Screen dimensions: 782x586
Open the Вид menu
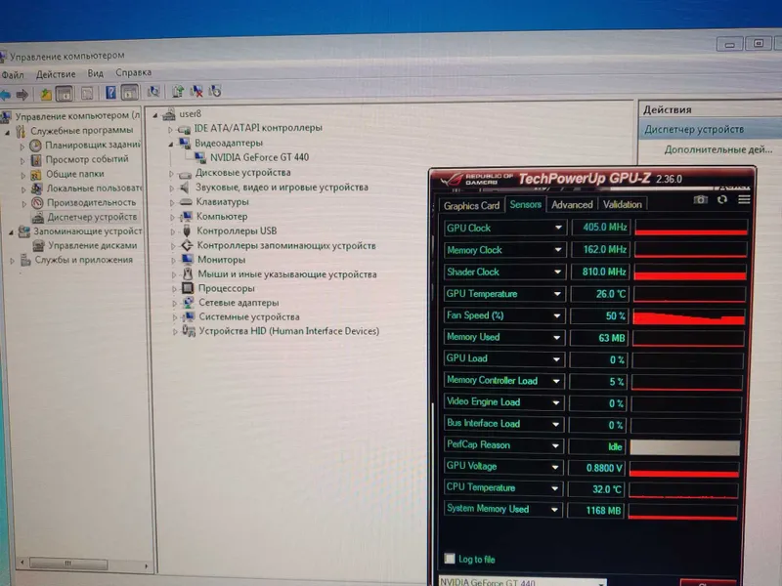point(95,73)
